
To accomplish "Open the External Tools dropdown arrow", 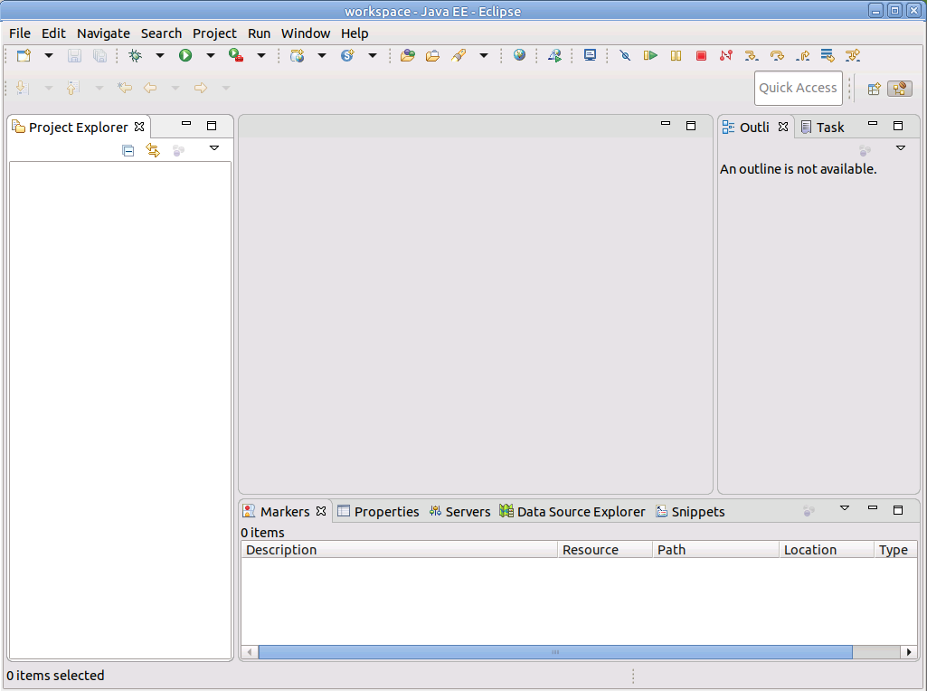I will pyautogui.click(x=261, y=55).
